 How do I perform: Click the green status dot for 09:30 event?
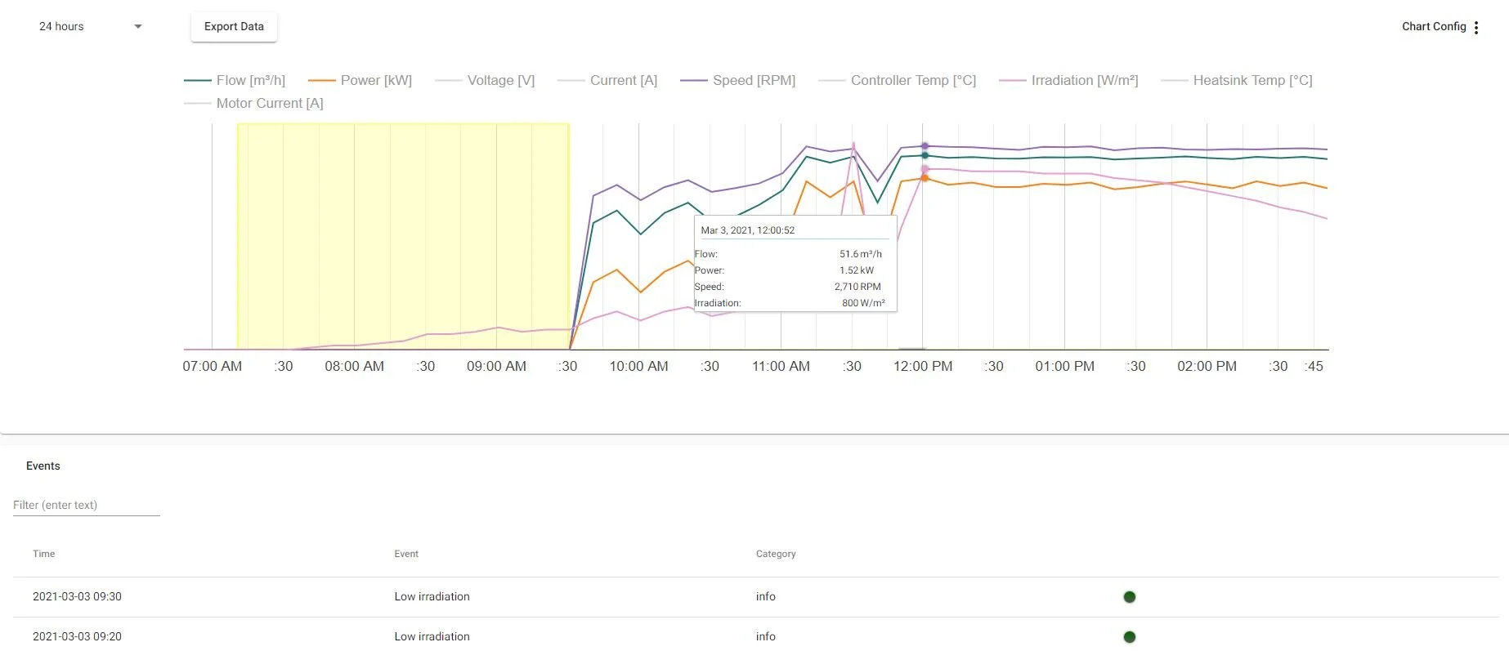point(1130,597)
